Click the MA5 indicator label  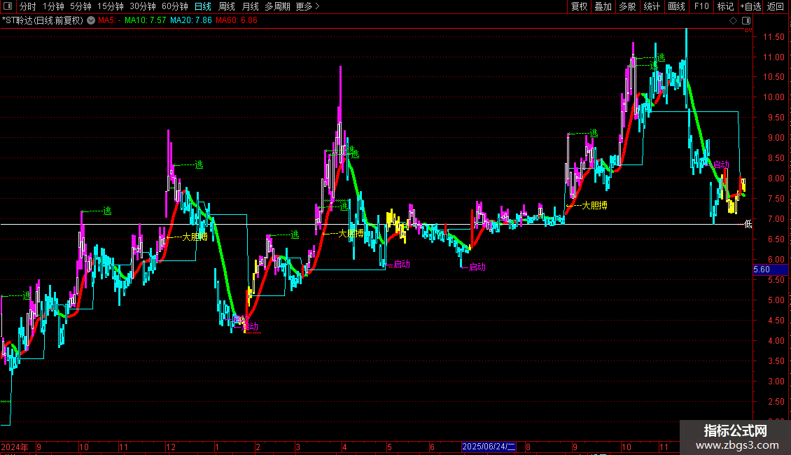coord(109,20)
